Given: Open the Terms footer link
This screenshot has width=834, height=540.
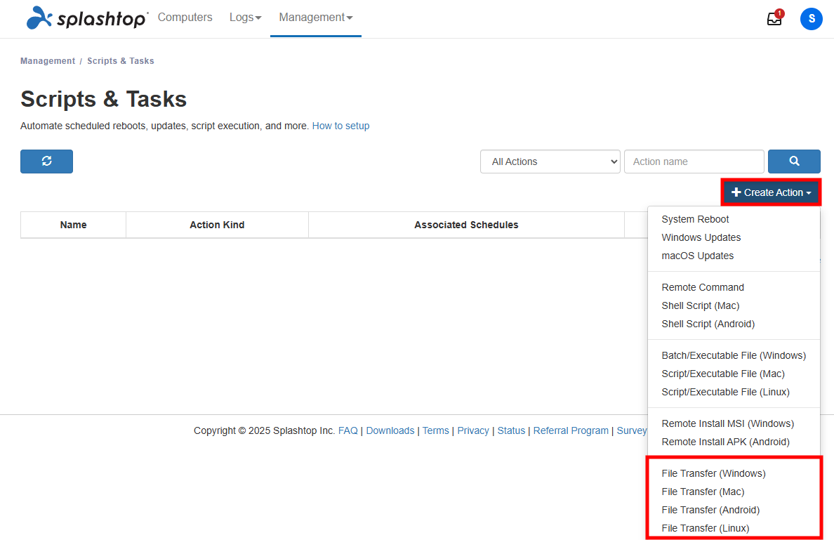Looking at the screenshot, I should point(436,431).
